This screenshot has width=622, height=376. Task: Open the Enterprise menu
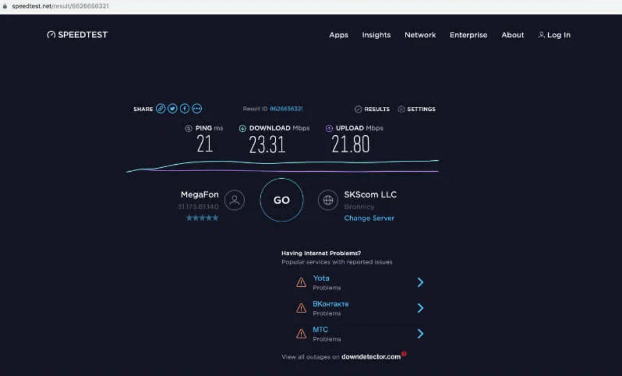(x=469, y=35)
